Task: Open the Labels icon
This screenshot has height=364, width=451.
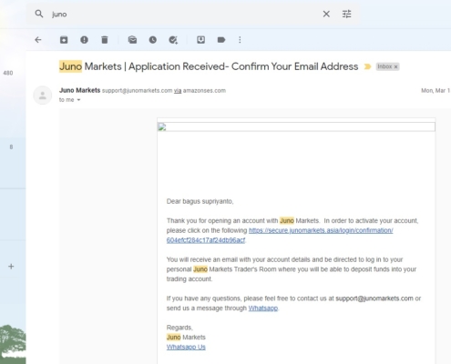Action: pos(221,40)
